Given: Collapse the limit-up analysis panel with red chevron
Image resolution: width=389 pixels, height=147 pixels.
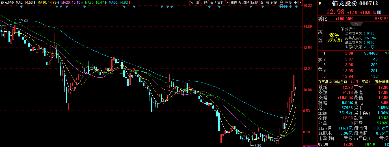Looking at the screenshot, I should [x=356, y=24].
